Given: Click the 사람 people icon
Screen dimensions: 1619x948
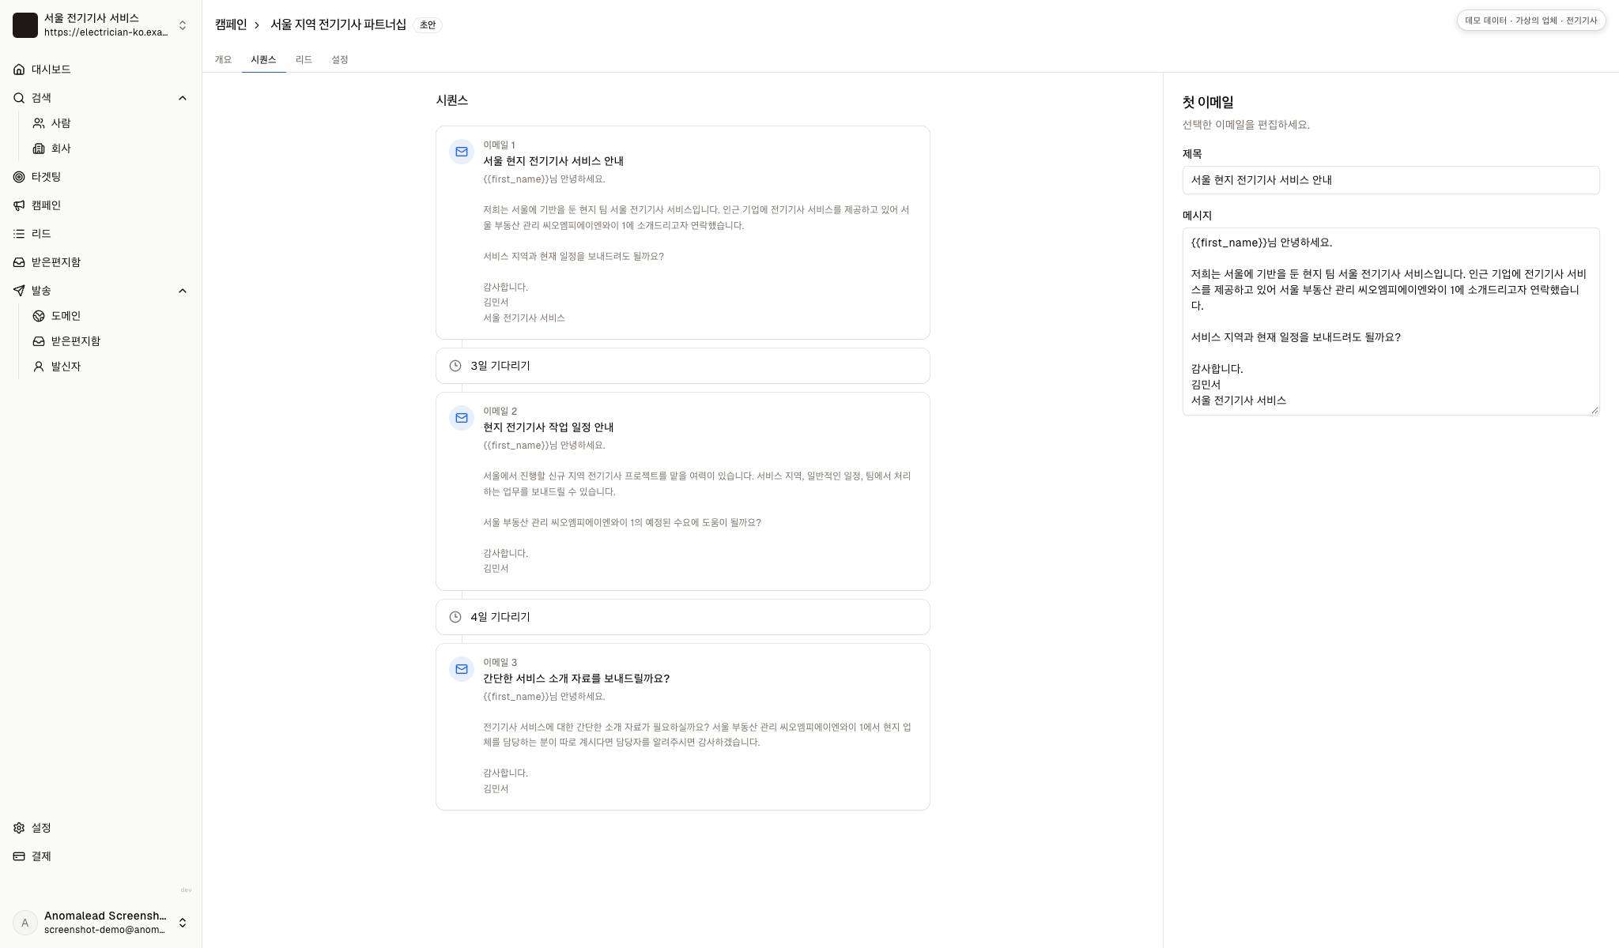Looking at the screenshot, I should coord(39,123).
